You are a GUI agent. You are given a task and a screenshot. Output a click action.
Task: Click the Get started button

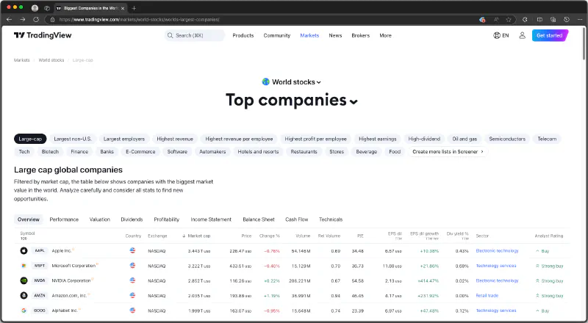click(x=550, y=35)
